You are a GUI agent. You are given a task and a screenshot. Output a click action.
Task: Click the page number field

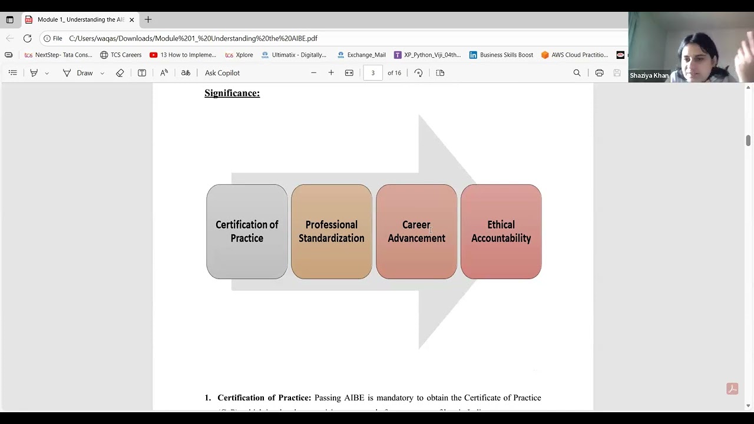pyautogui.click(x=373, y=73)
